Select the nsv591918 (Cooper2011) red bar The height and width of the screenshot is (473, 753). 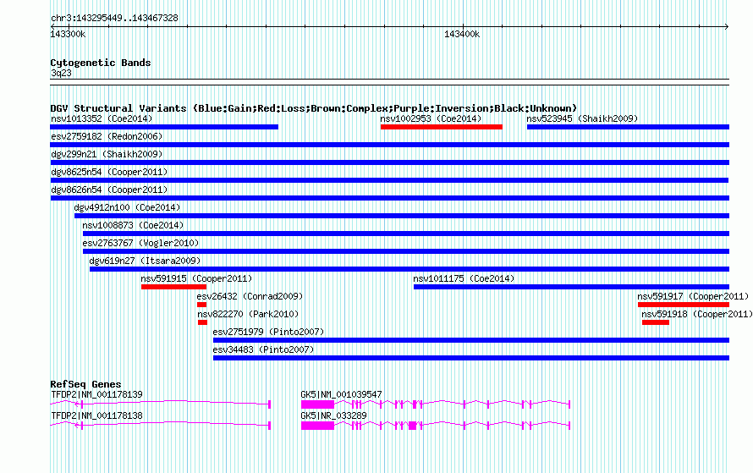click(656, 322)
